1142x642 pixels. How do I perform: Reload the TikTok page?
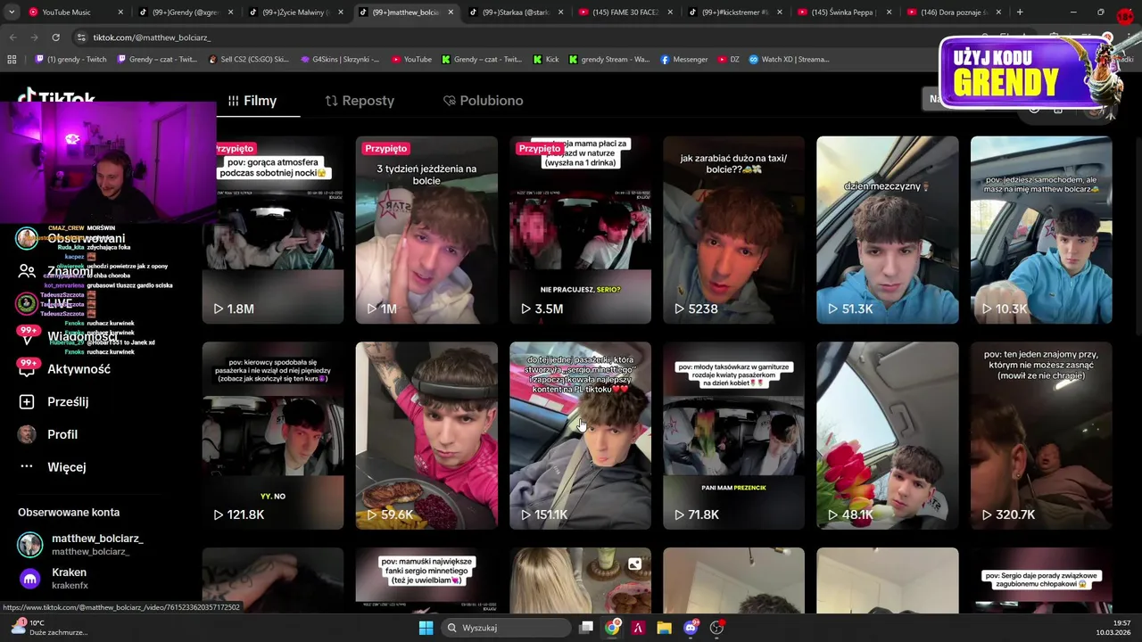[55, 37]
